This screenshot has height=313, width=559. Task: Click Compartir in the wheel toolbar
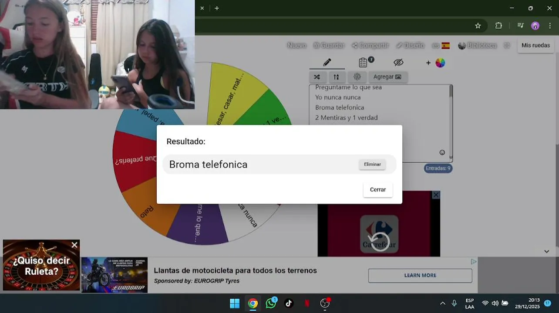tap(370, 45)
